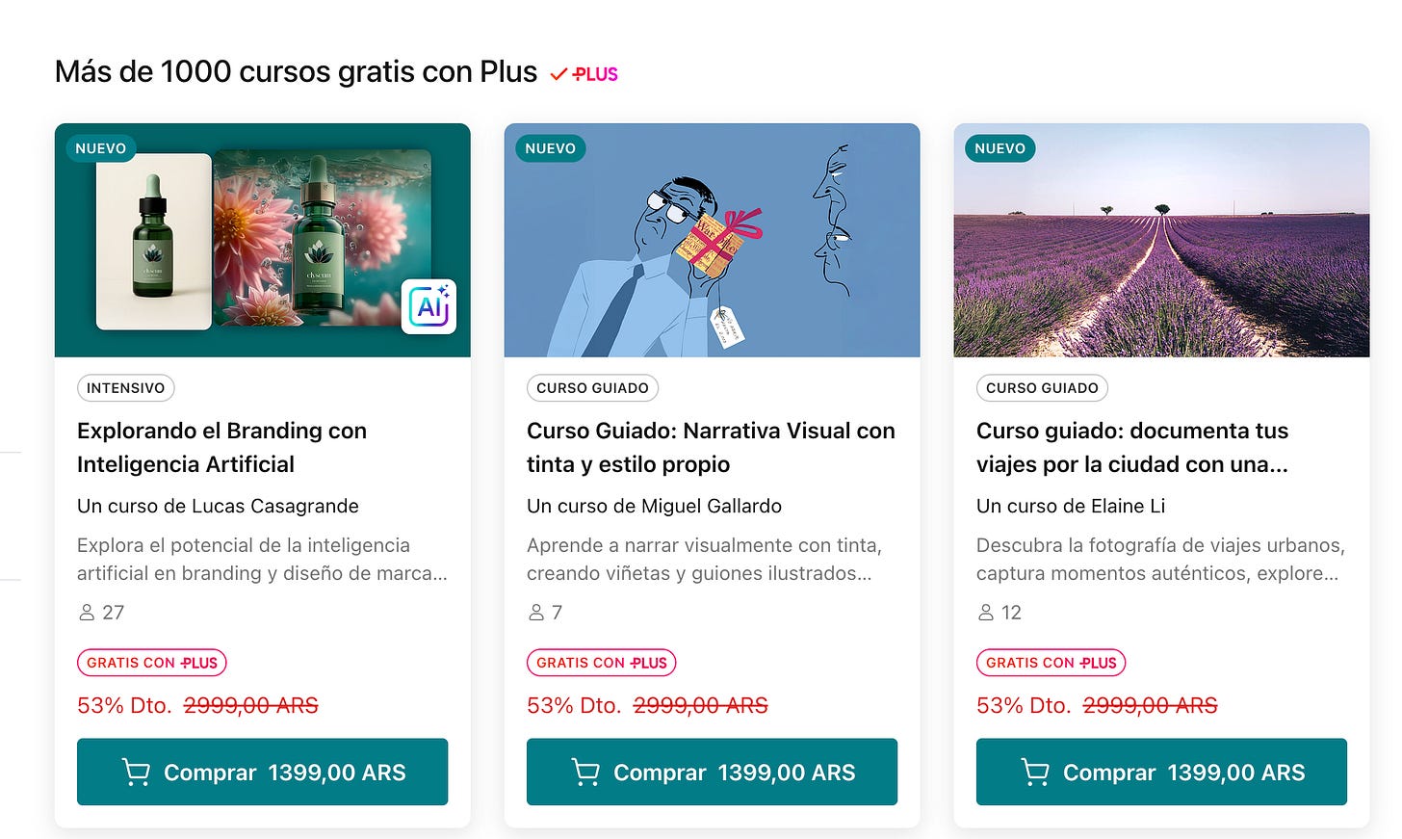The height and width of the screenshot is (839, 1402).
Task: Click the AI badge icon on the branding course
Action: point(428,306)
